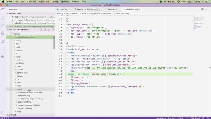The height and width of the screenshot is (119, 211).
Task: Open maintenance-page.html.twig file
Action: click(30, 99)
